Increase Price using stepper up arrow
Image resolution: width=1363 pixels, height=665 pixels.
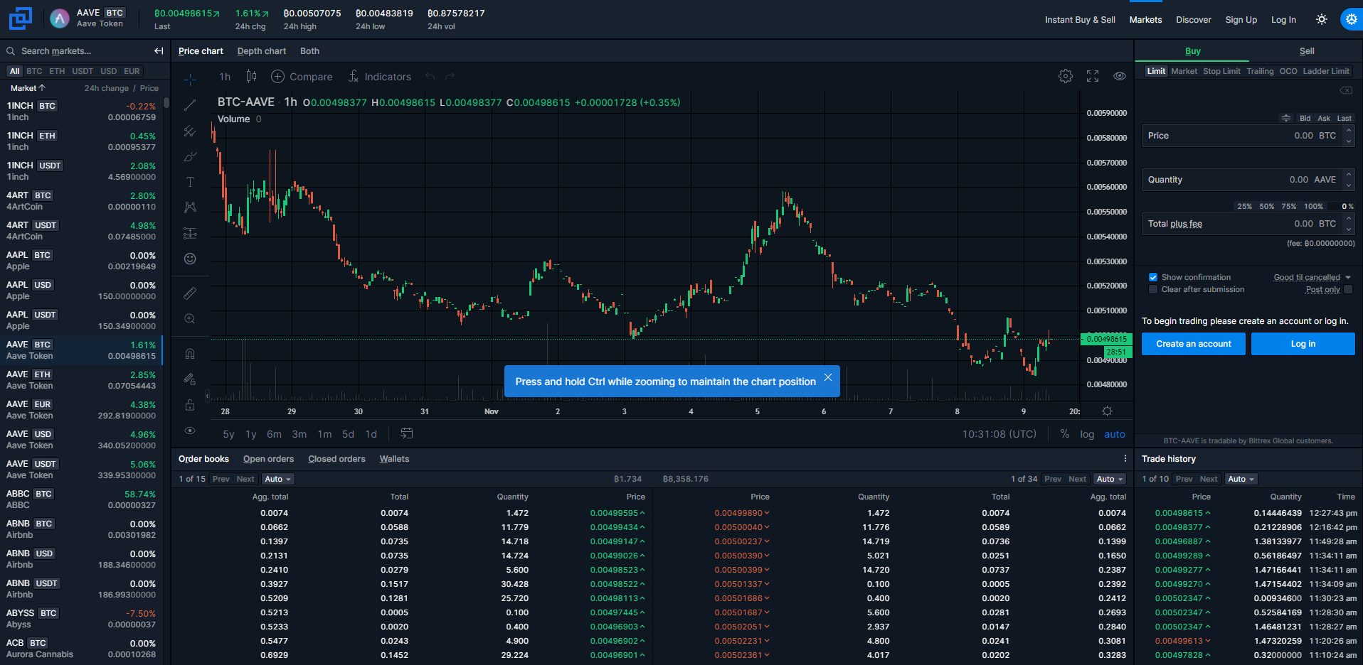pos(1349,131)
